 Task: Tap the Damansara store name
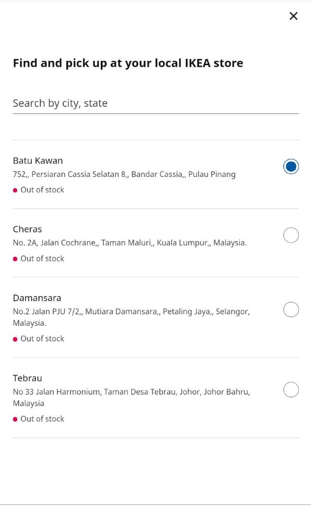click(37, 298)
